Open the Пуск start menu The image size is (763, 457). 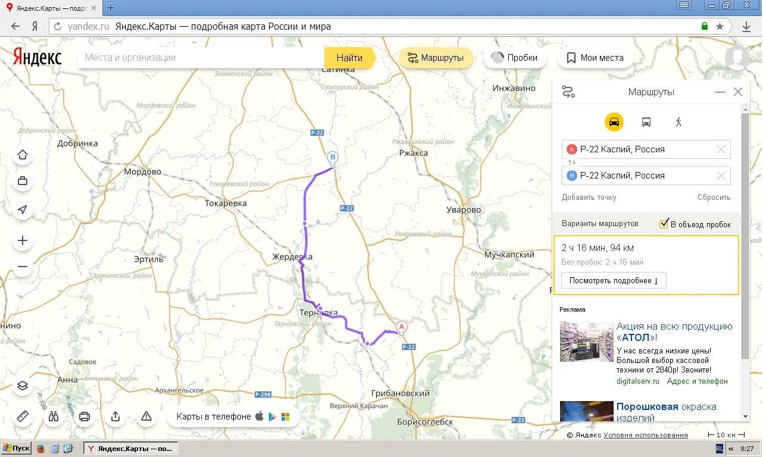[17, 448]
